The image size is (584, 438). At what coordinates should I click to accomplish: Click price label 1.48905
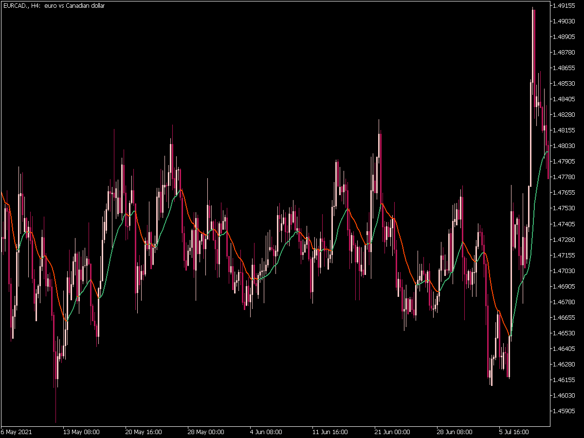565,37
